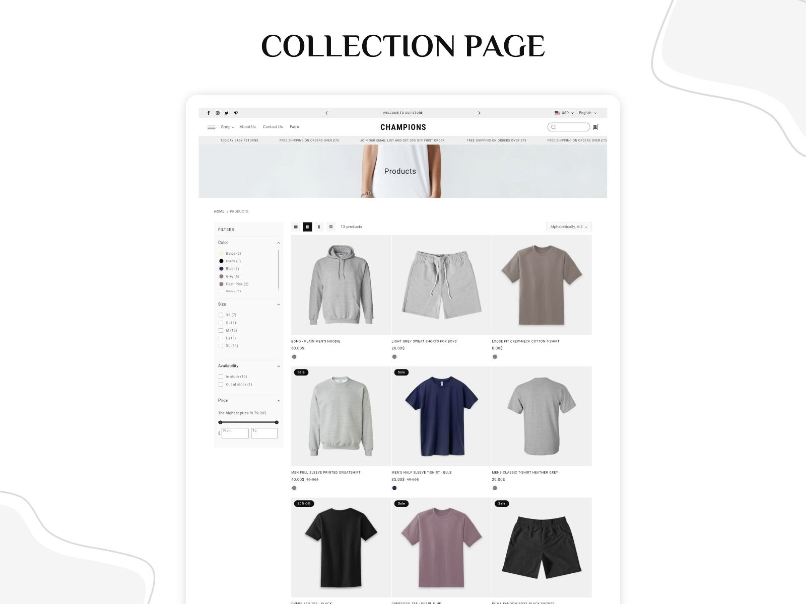Enable the XL size filter
Image resolution: width=806 pixels, height=604 pixels.
point(221,346)
